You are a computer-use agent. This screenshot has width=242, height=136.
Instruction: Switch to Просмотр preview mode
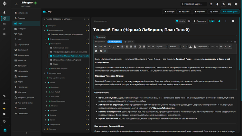[200, 21]
